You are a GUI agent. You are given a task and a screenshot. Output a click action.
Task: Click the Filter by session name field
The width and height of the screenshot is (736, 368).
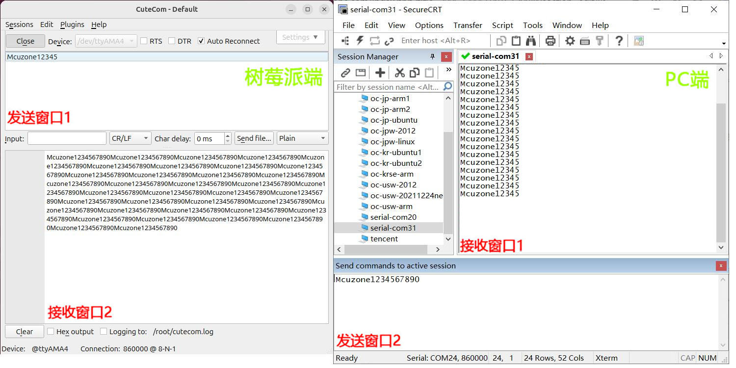(389, 87)
